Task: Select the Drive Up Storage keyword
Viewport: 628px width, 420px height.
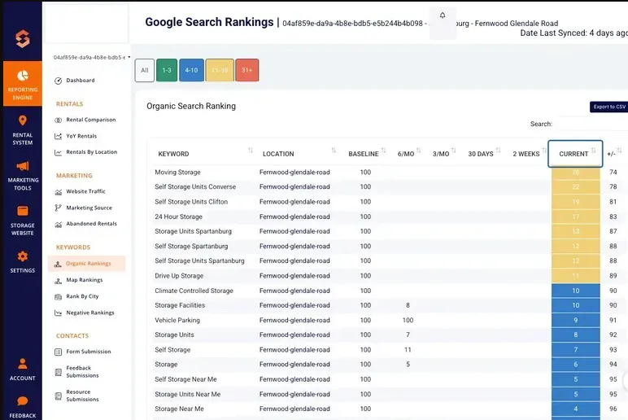Action: pos(179,276)
